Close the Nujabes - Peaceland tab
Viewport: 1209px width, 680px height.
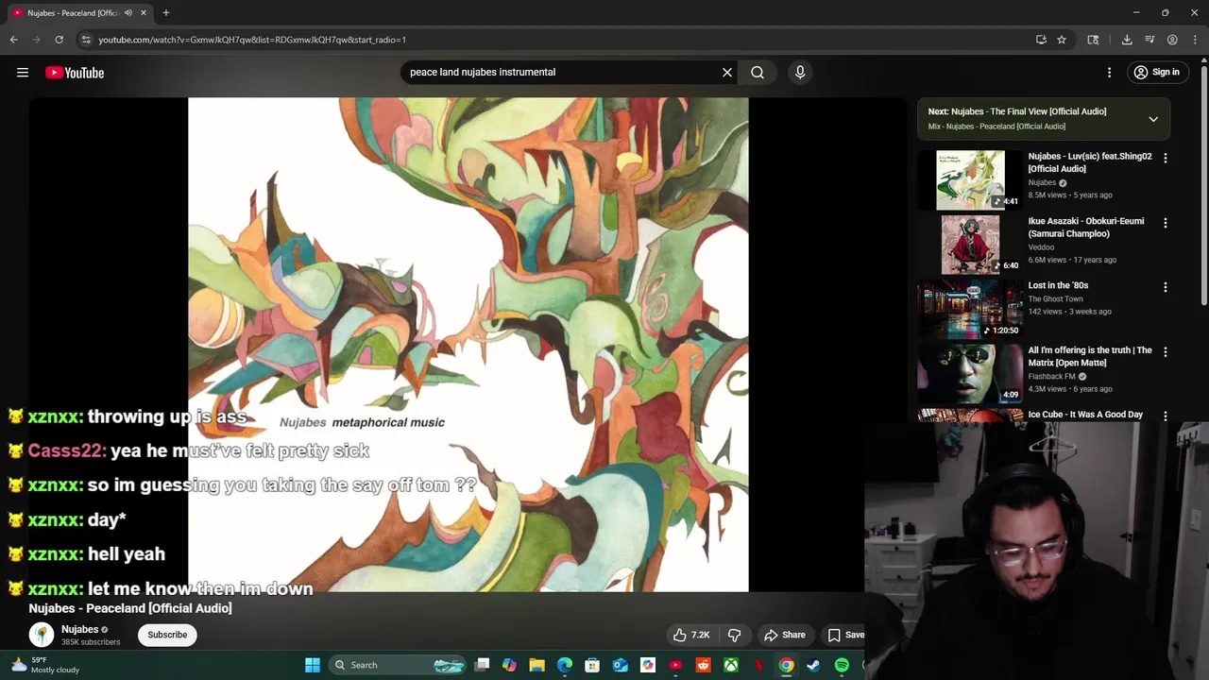click(144, 13)
